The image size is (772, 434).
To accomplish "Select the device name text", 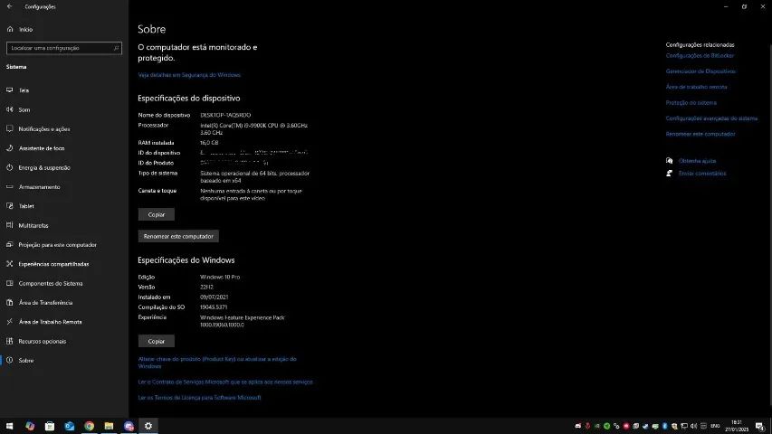I will 225,115.
